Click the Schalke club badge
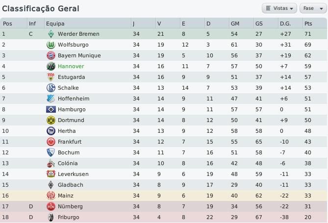The image size is (328, 223). 50,88
